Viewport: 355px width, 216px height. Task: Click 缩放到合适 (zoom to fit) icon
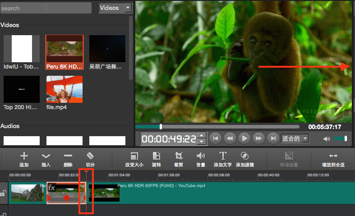pyautogui.click(x=333, y=156)
